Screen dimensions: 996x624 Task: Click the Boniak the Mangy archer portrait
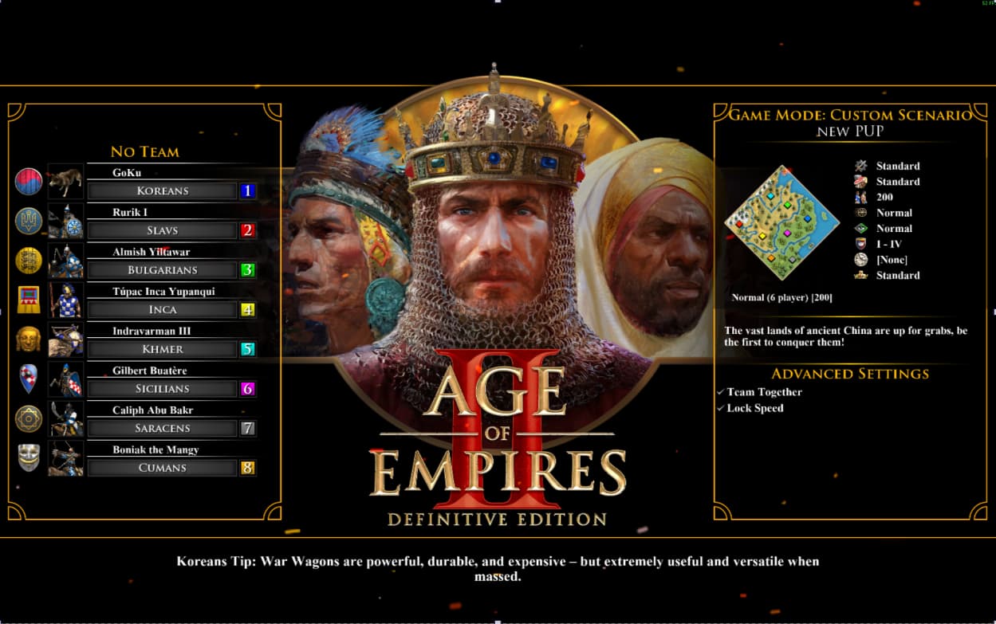[x=65, y=458]
